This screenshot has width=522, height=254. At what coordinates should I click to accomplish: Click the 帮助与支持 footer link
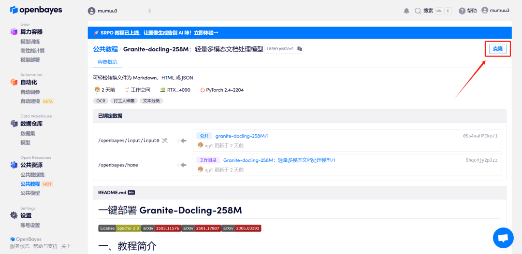click(45, 246)
